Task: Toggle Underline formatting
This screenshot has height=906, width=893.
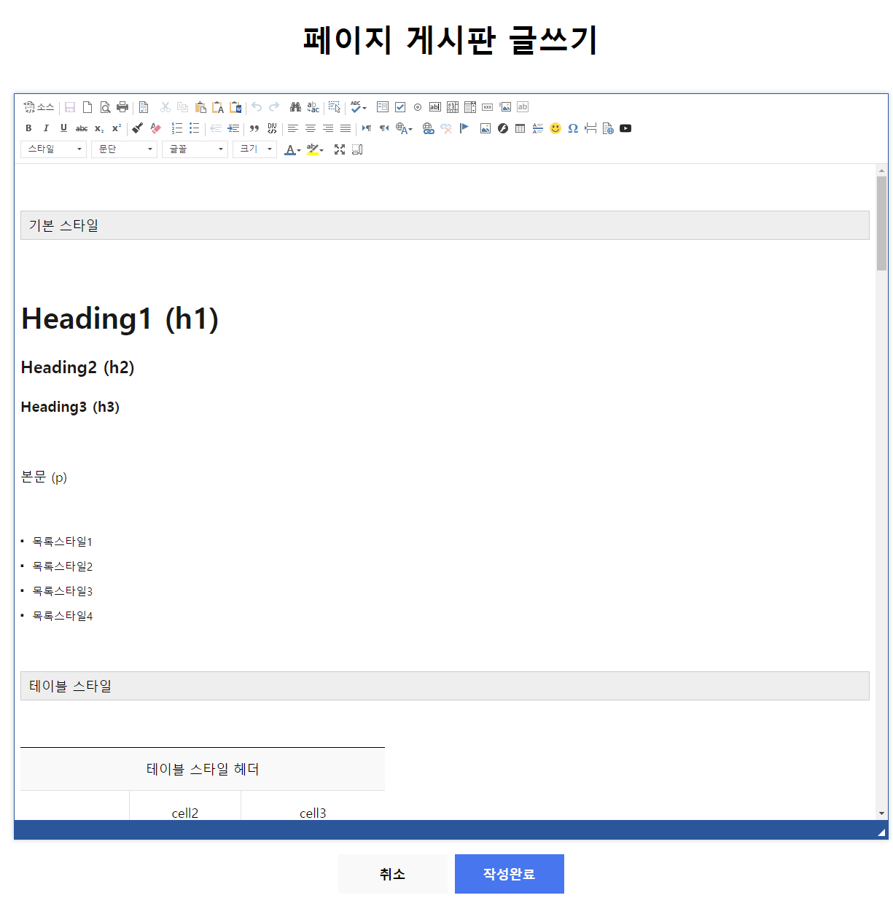Action: click(x=63, y=128)
